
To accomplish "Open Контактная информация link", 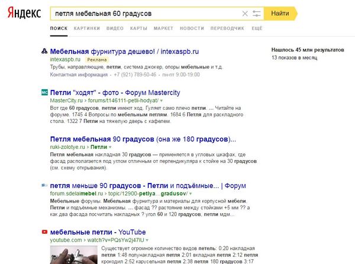I will point(79,74).
